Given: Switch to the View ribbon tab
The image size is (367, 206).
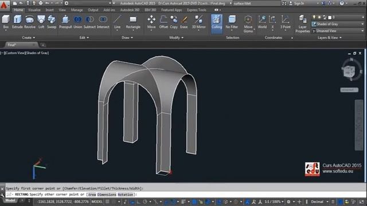Looking at the screenshot, I should tap(63, 10).
